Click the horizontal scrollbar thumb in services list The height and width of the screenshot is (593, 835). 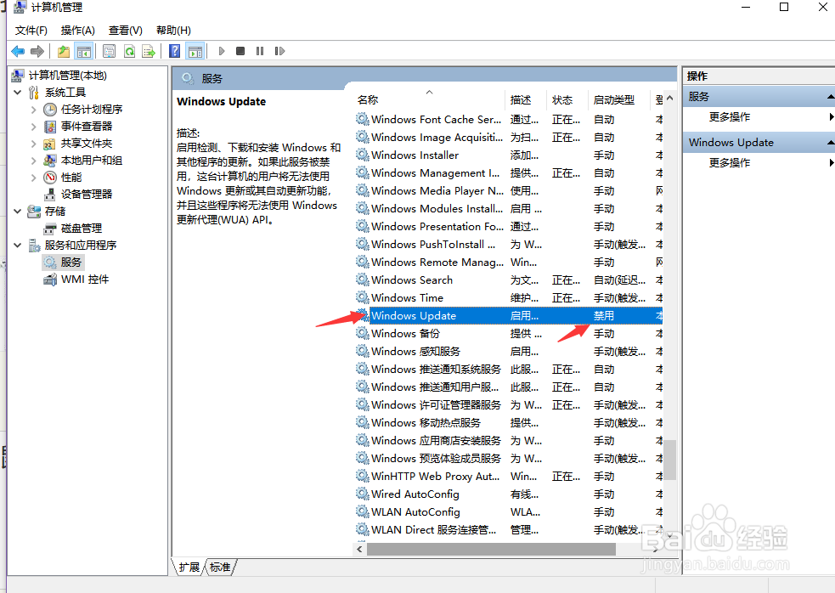click(x=492, y=549)
